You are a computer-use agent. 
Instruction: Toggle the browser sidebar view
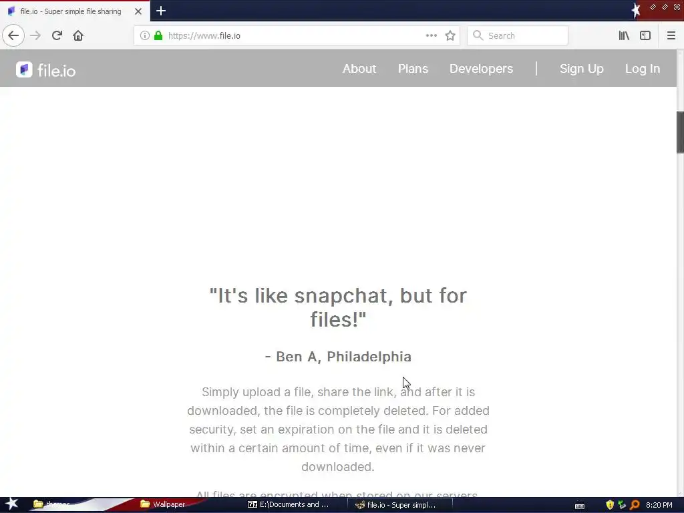click(x=645, y=35)
